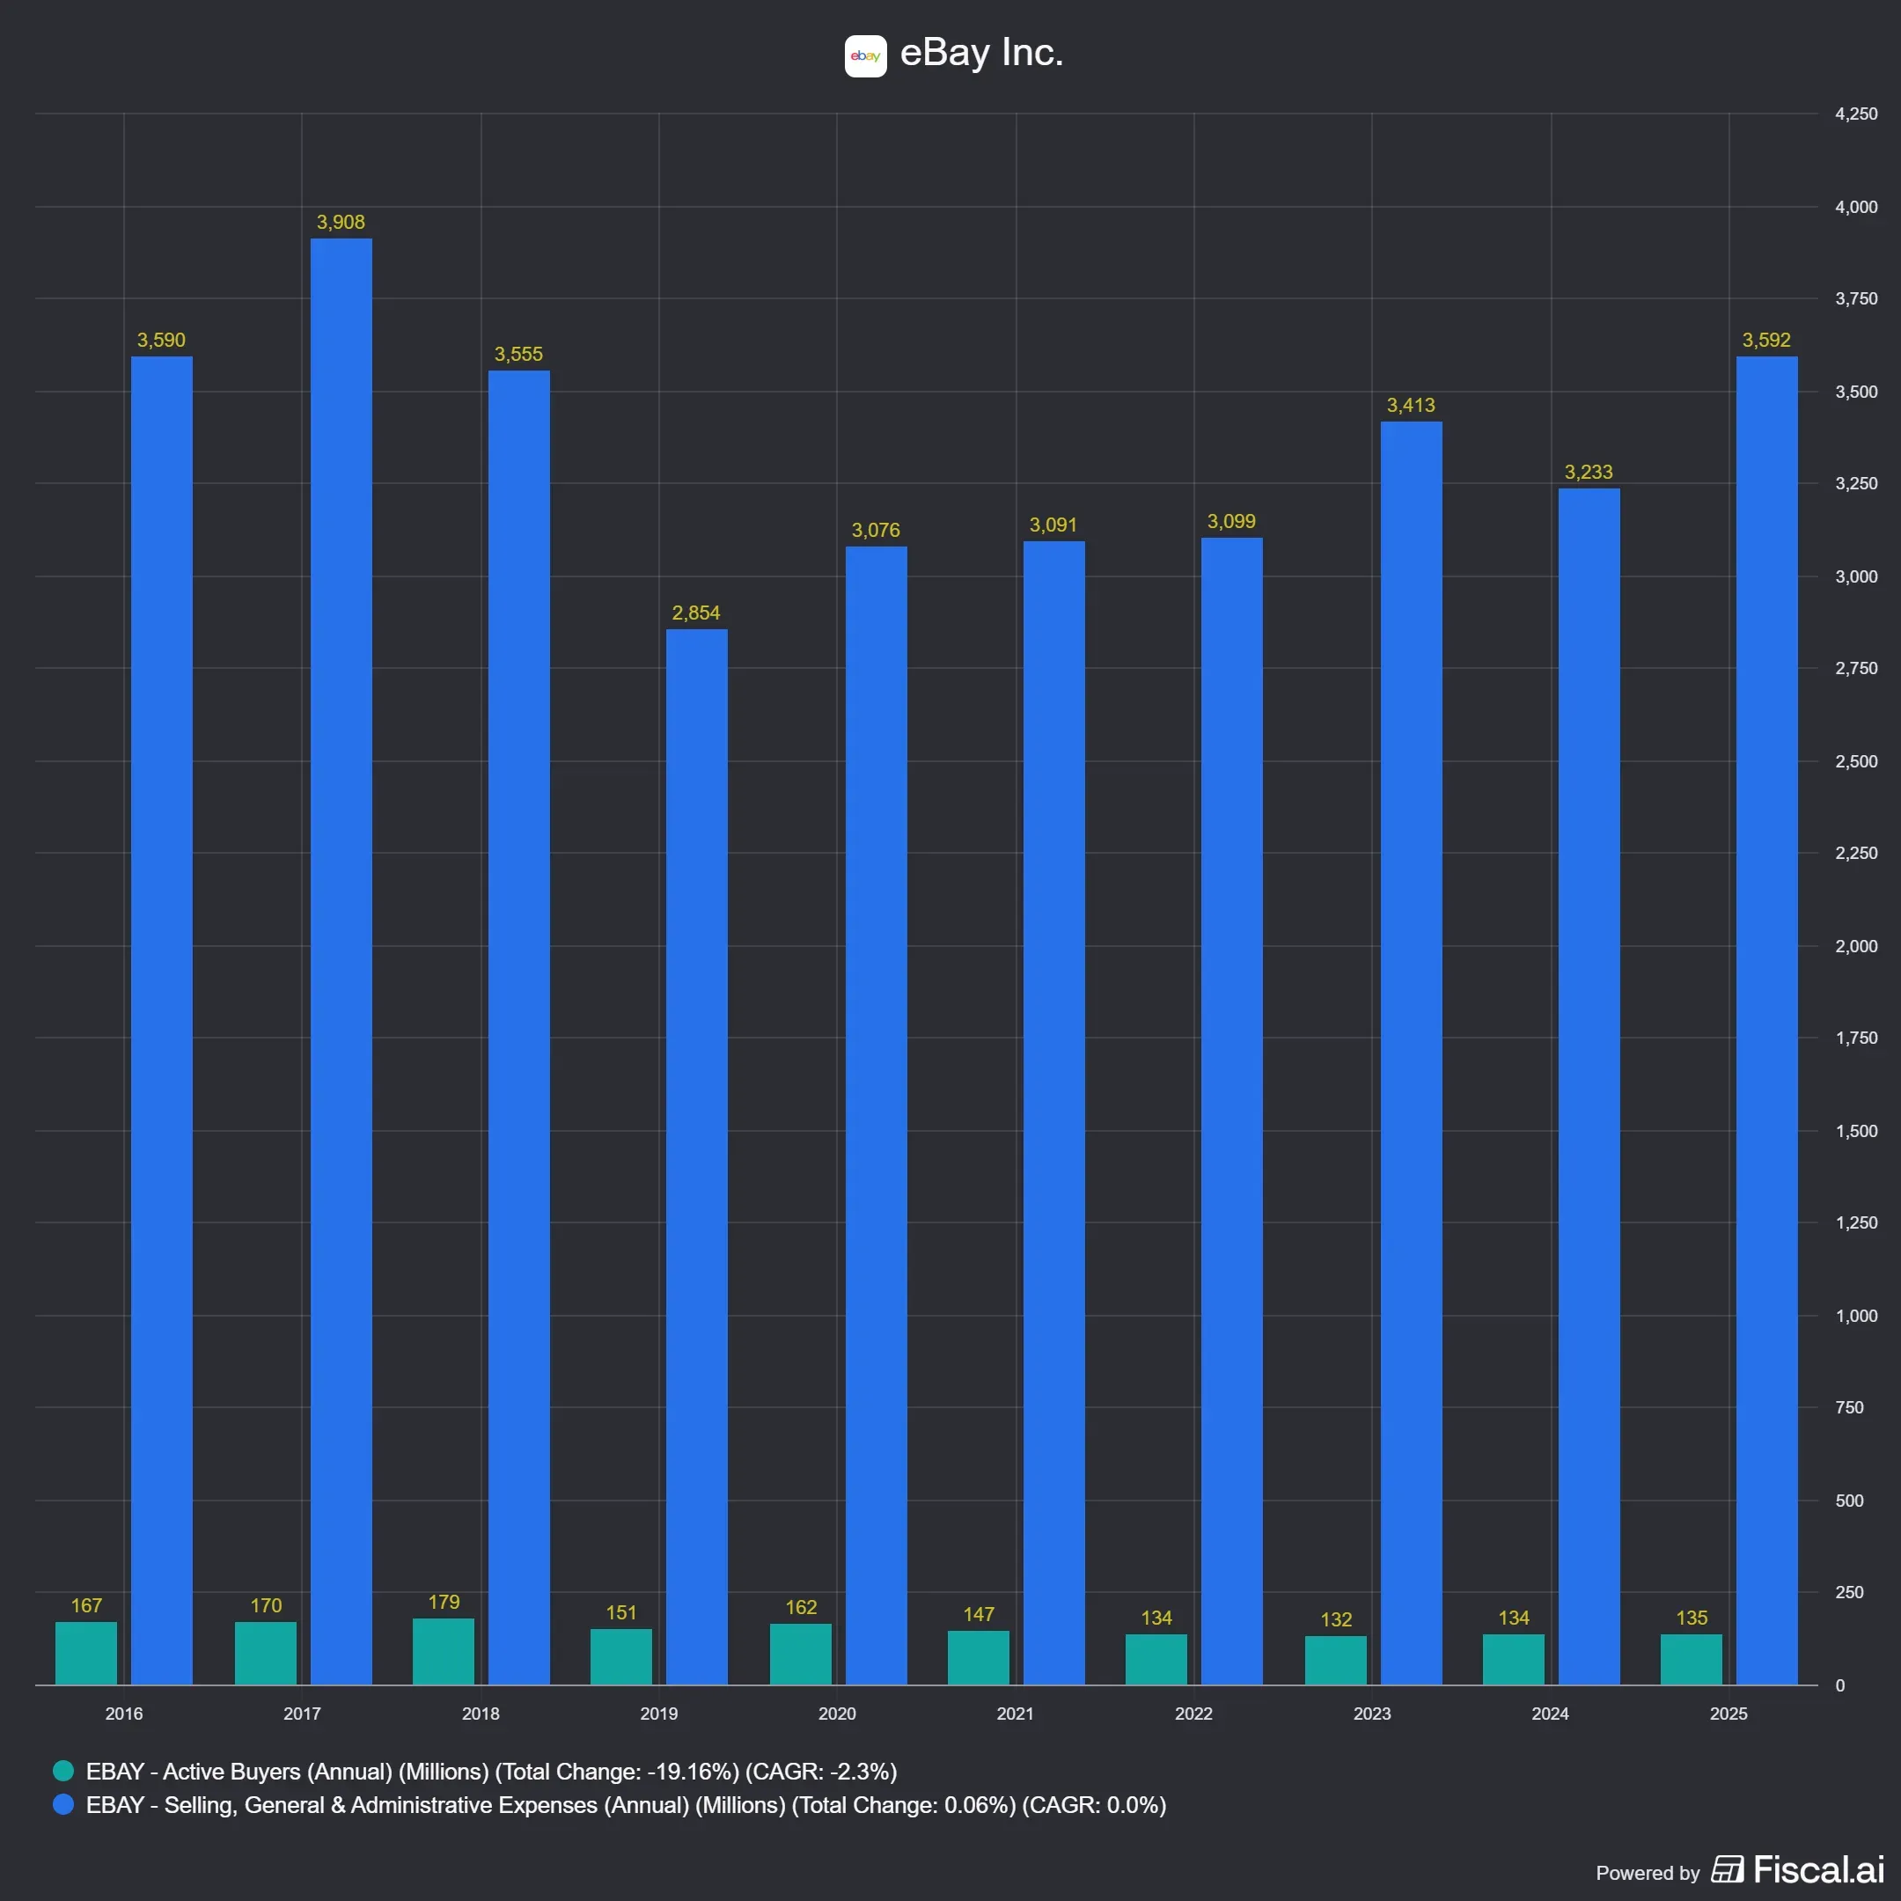The height and width of the screenshot is (1901, 1901).
Task: Click the 3,413 data label
Action: 1411,406
